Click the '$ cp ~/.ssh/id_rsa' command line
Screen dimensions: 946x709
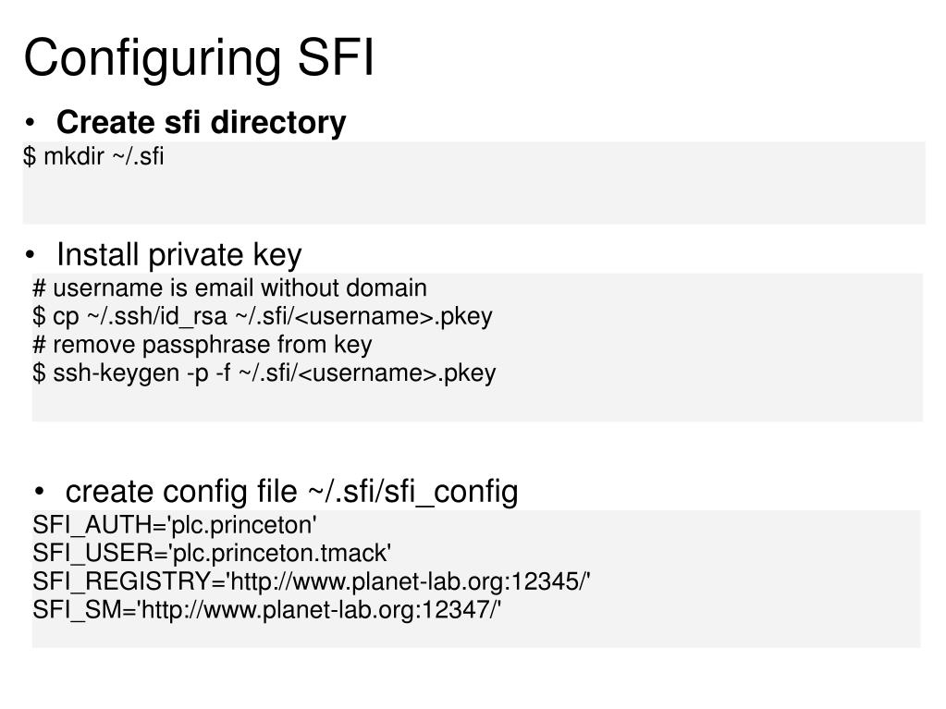click(x=263, y=316)
